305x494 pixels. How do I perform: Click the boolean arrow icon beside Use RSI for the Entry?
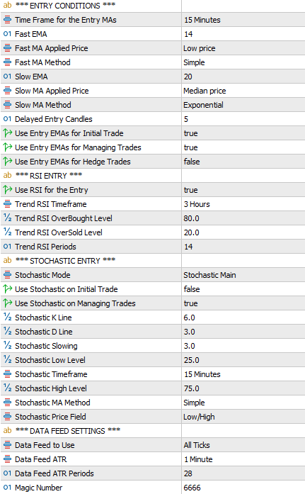tap(7, 190)
